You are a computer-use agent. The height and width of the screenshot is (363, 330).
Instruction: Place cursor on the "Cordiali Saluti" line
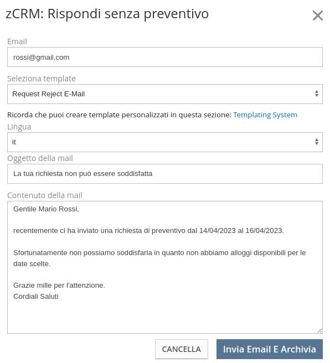(x=36, y=297)
